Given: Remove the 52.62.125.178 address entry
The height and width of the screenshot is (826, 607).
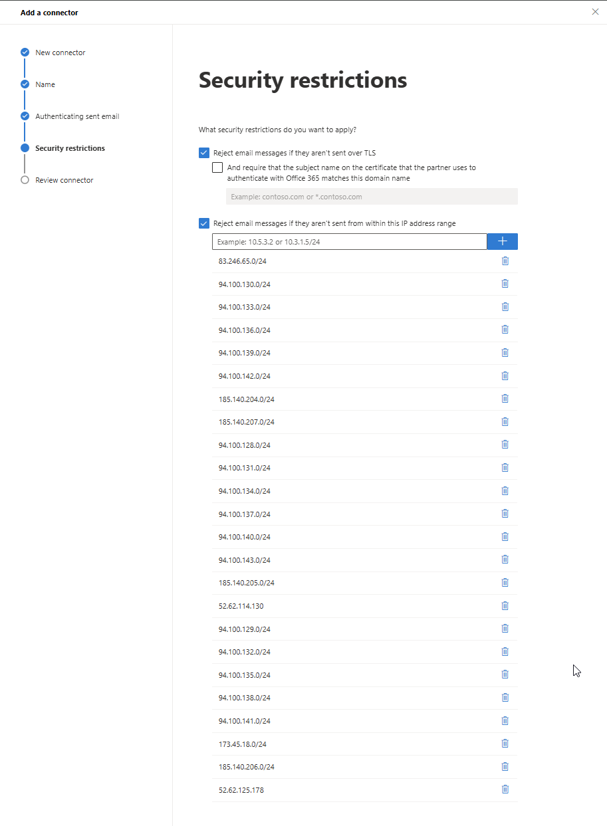Looking at the screenshot, I should coord(505,789).
